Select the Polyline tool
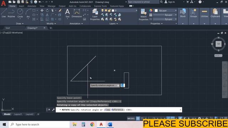 click(x=11, y=13)
